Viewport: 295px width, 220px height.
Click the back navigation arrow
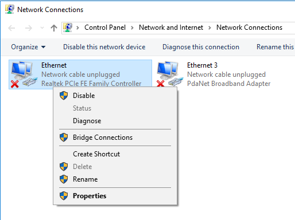coord(12,28)
